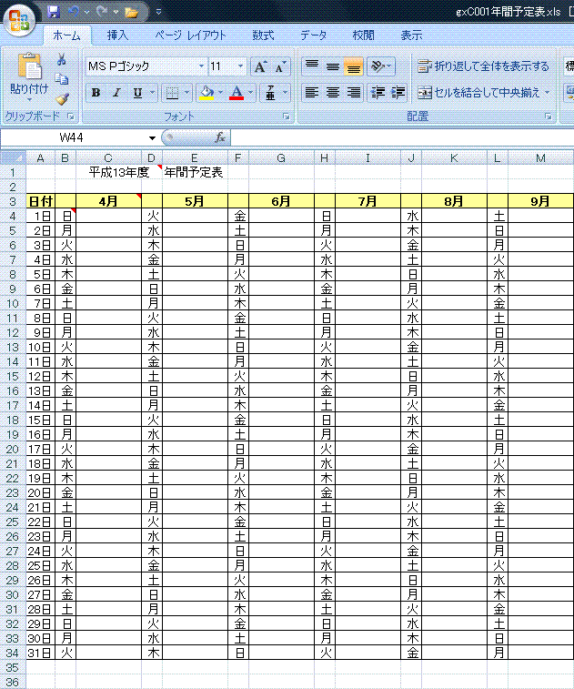Open the ページ レイアウト tab
The height and width of the screenshot is (689, 574).
pyautogui.click(x=190, y=35)
